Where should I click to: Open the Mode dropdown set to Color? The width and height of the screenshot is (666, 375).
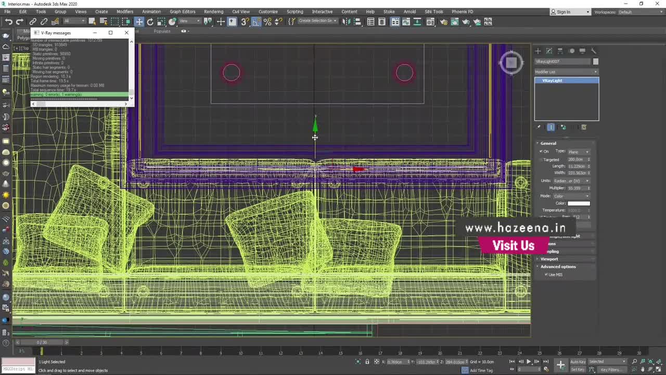[x=572, y=196]
